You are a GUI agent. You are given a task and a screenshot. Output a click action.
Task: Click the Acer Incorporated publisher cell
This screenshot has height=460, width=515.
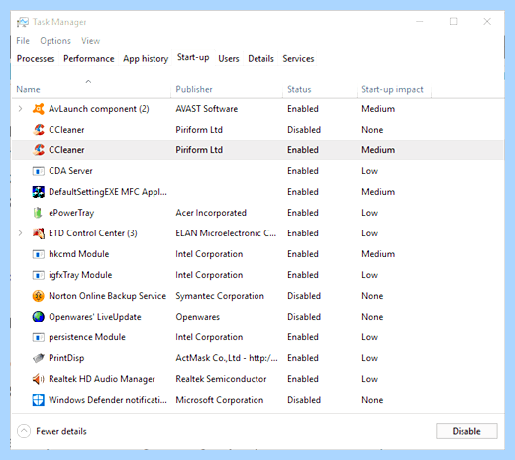click(211, 213)
